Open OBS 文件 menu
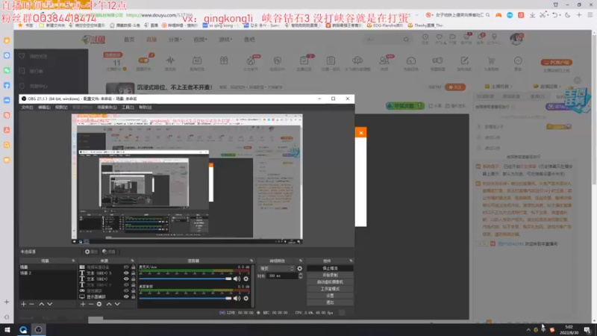Image resolution: width=597 pixels, height=336 pixels. click(27, 108)
